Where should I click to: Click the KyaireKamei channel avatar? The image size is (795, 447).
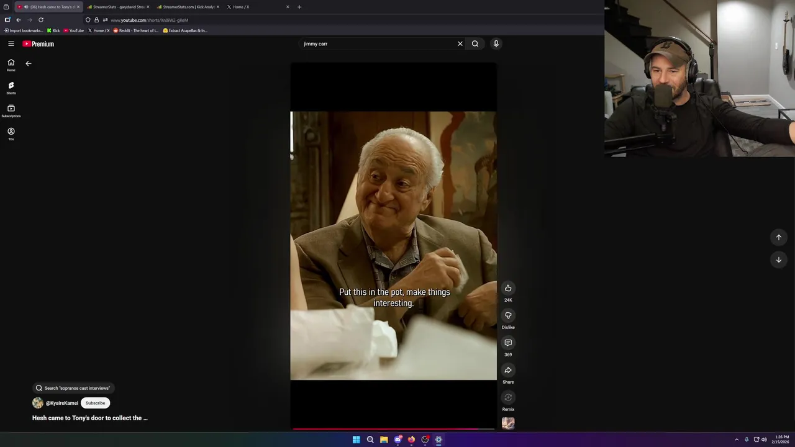pyautogui.click(x=38, y=403)
